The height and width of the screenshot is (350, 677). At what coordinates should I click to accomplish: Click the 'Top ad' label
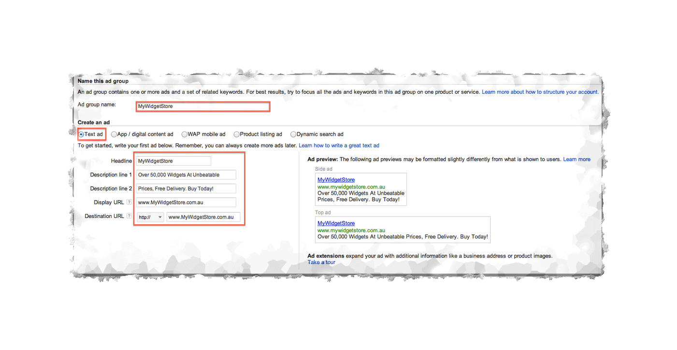[323, 213]
